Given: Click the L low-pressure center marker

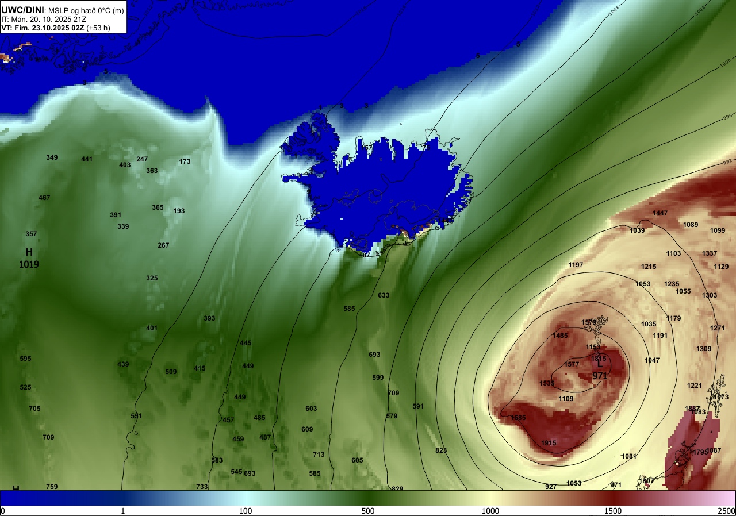Looking at the screenshot, I should (x=600, y=364).
